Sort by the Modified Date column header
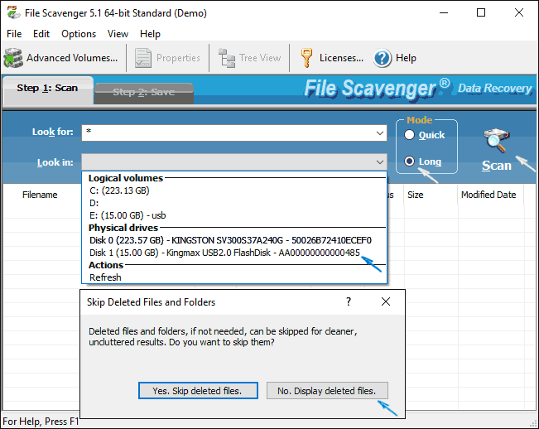 click(490, 195)
